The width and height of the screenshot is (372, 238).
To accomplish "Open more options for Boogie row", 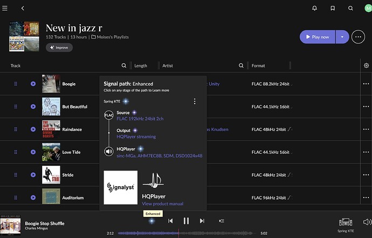I will point(366,84).
